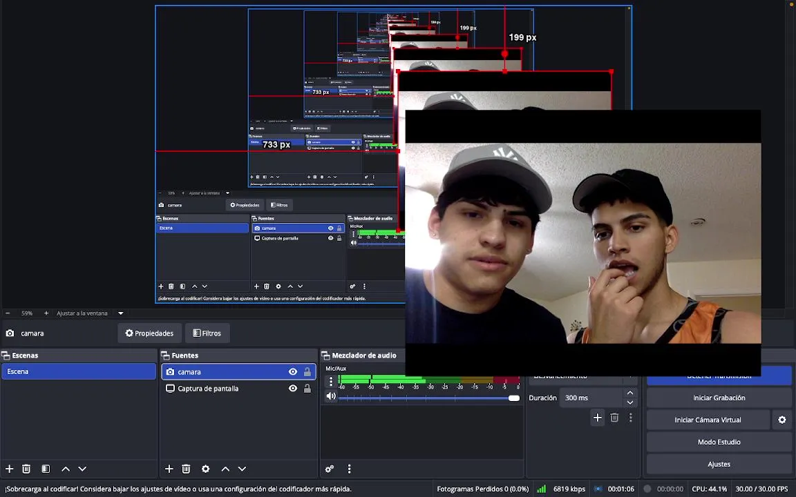Click the 59% zoom level text
This screenshot has height=497, width=796.
tap(27, 313)
